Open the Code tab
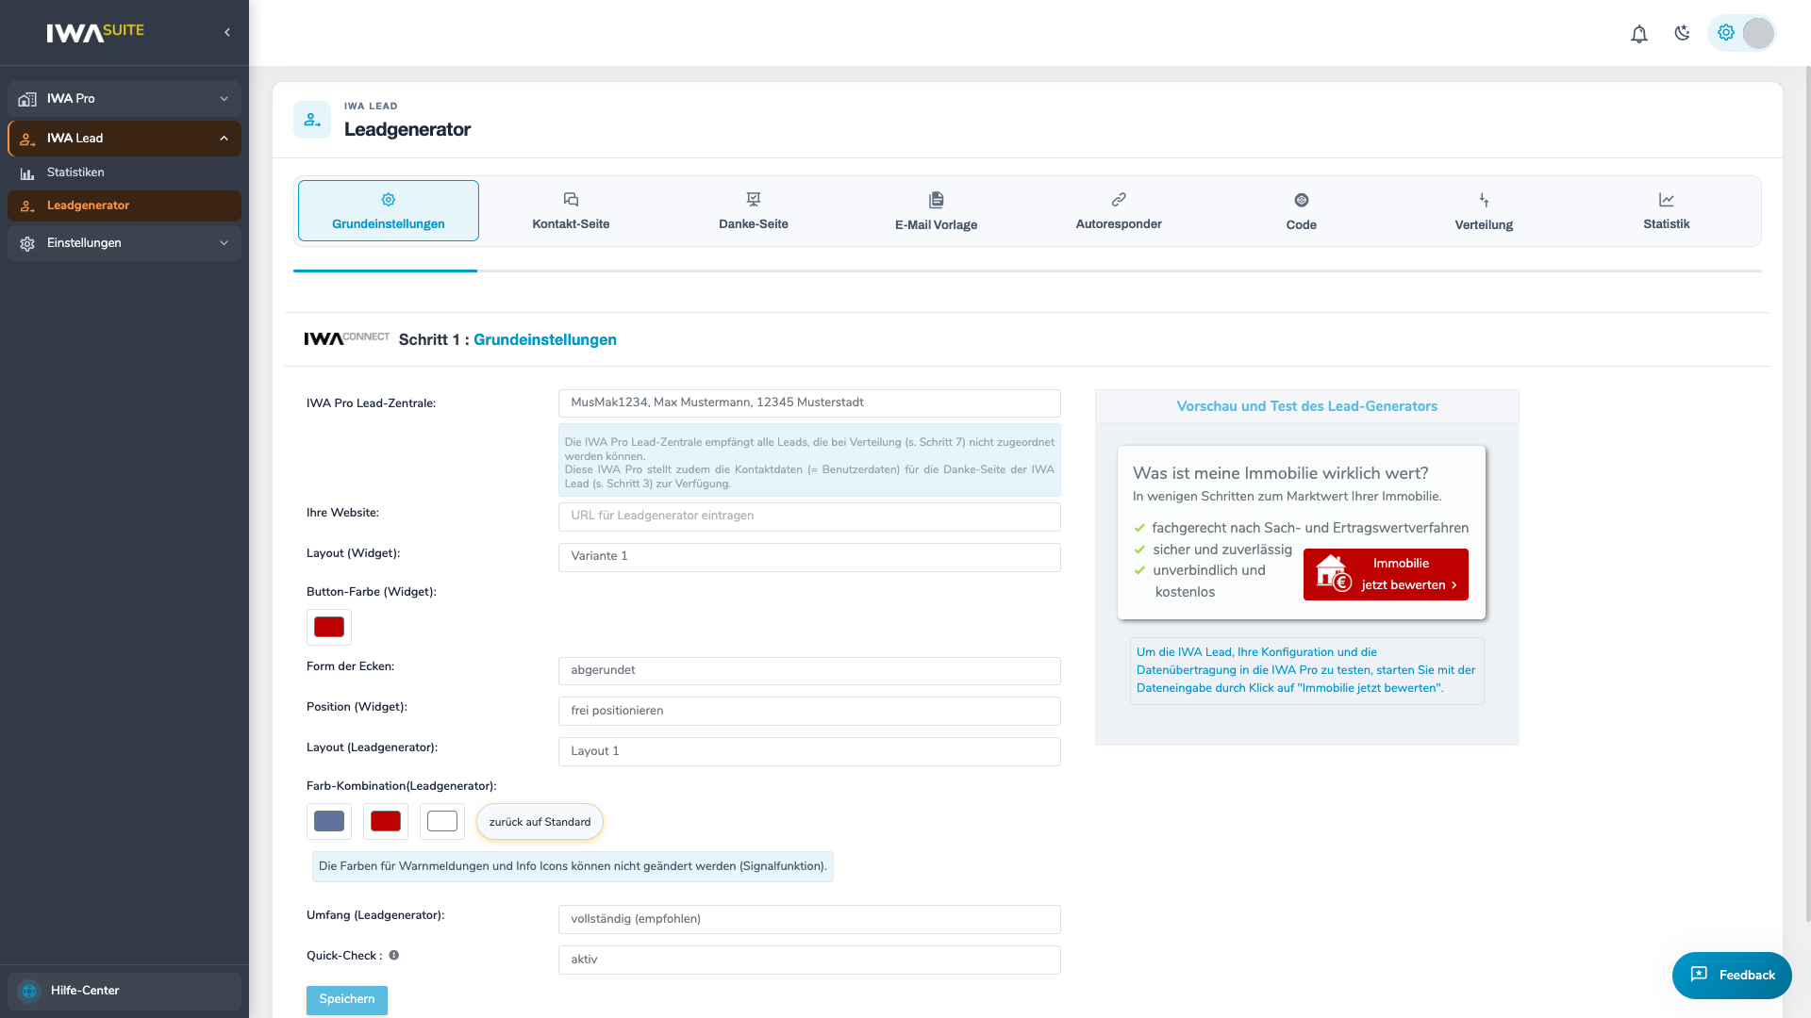 1302,210
